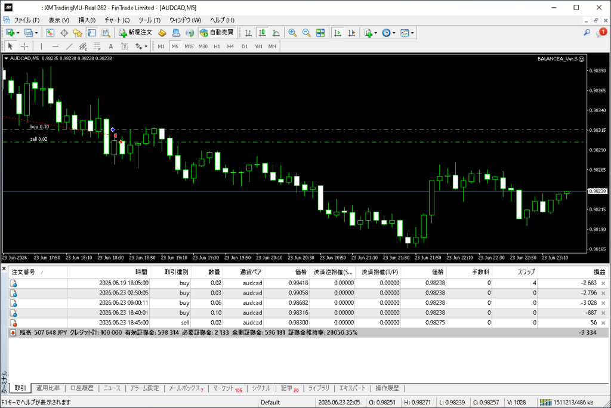Screen dimensions: 611x408
Task: Select the Crosshair tool
Action: click(x=24, y=47)
